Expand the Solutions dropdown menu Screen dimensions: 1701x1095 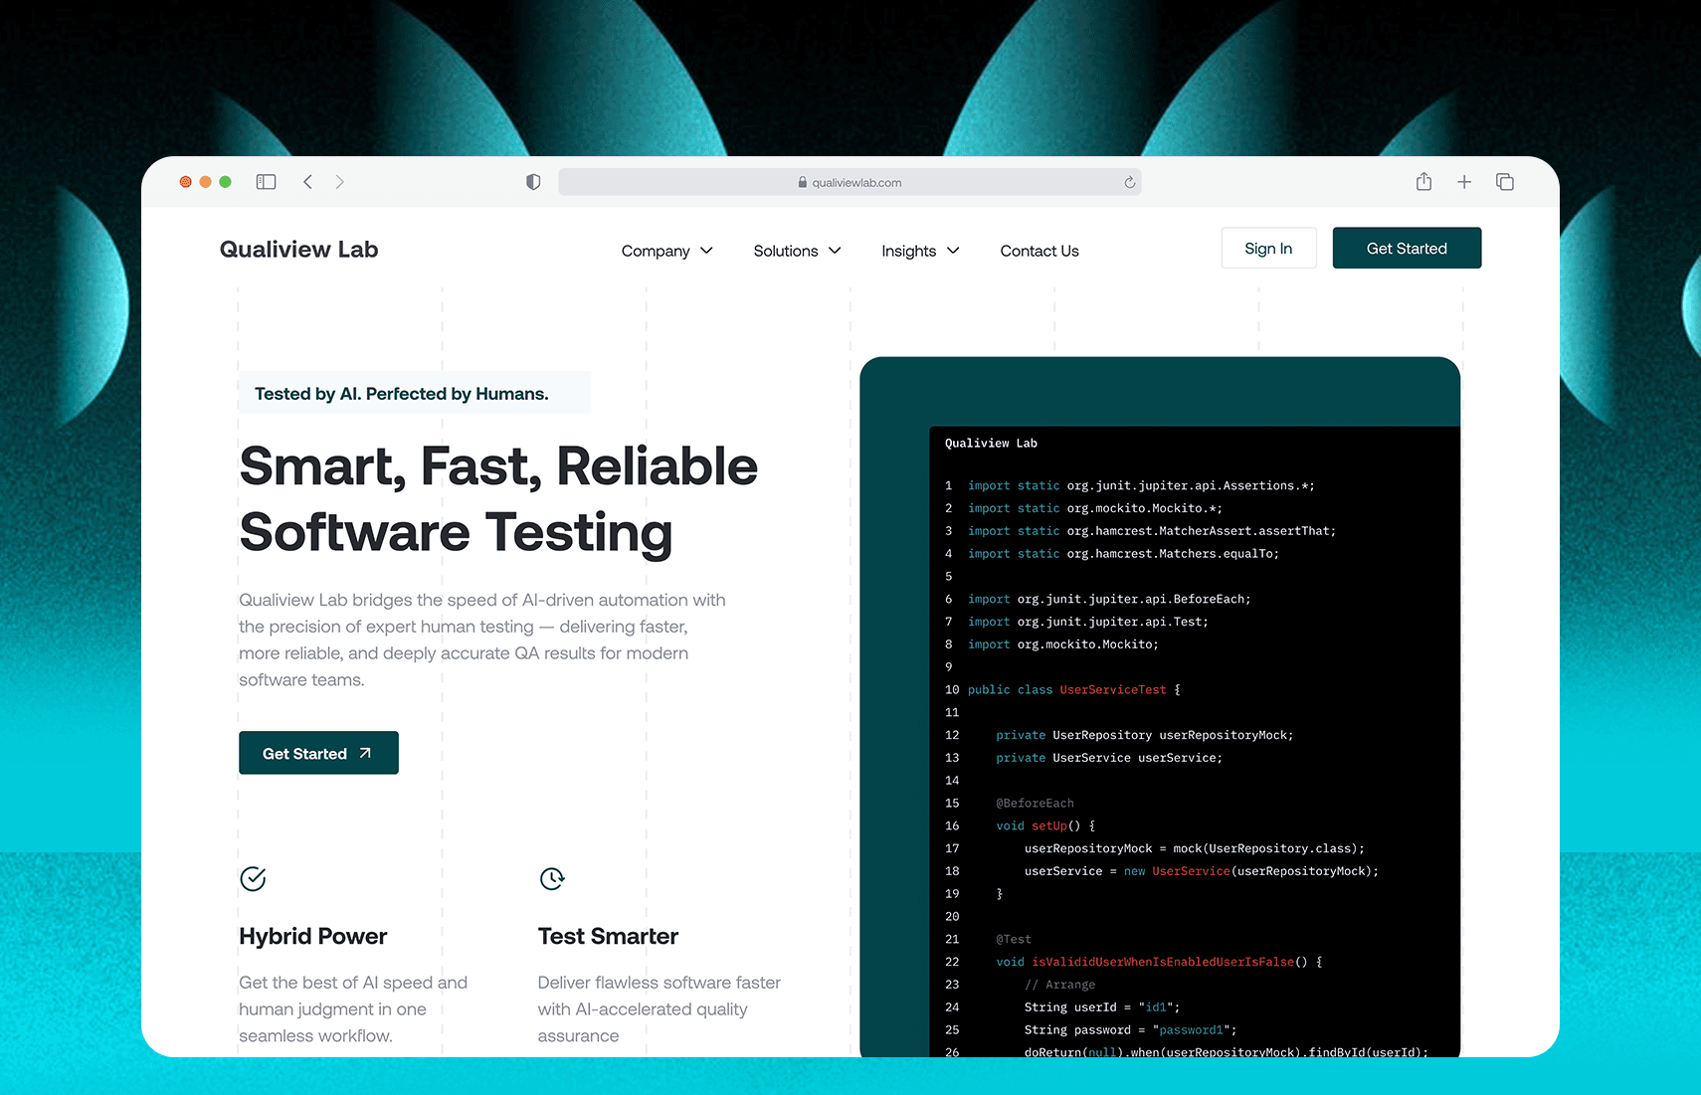click(797, 251)
